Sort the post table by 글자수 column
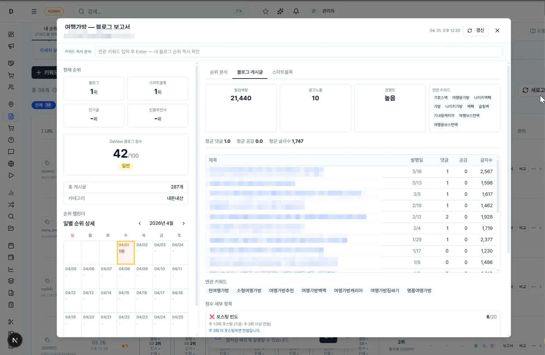The height and width of the screenshot is (355, 545). 486,160
